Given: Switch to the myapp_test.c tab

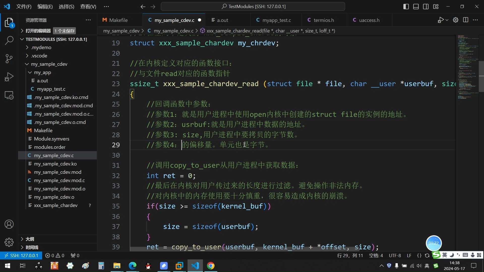Looking at the screenshot, I should [x=277, y=20].
